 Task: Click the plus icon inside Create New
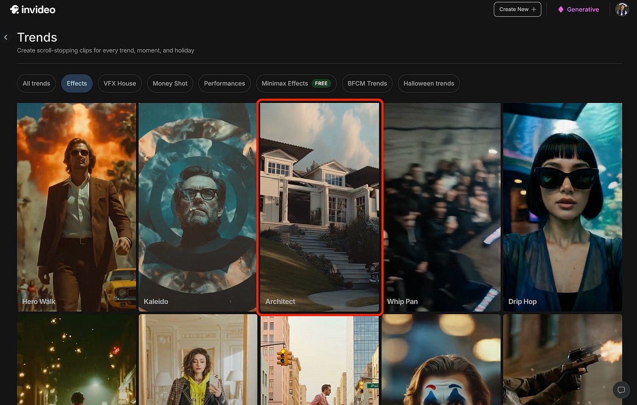(533, 9)
